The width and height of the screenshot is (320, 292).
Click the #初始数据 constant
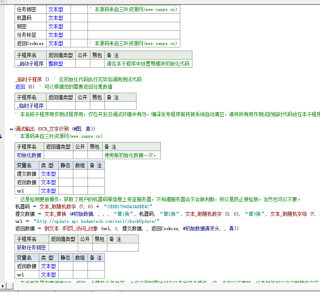click(83, 214)
